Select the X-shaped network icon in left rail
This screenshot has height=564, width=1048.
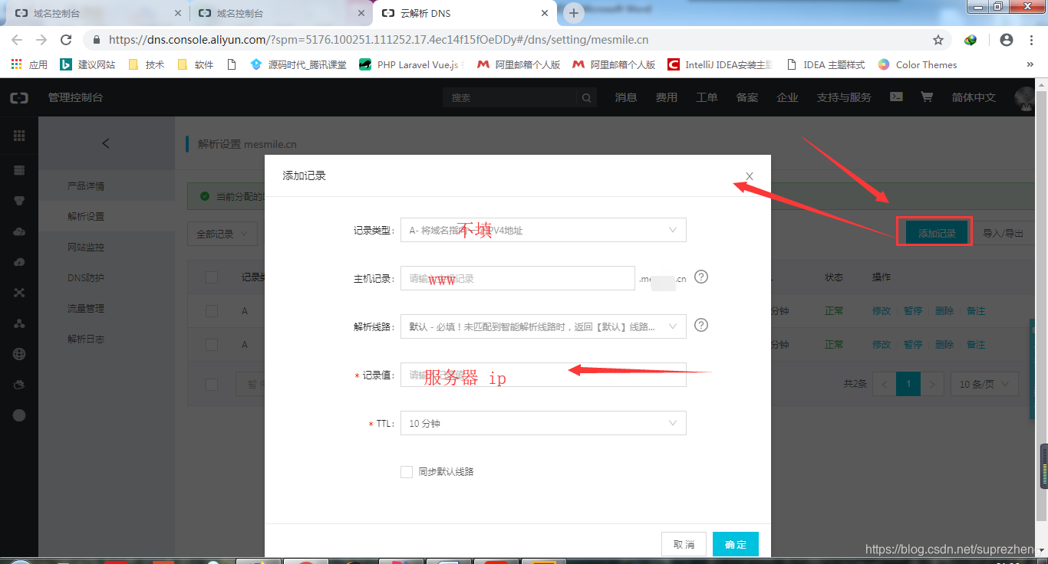[x=19, y=293]
